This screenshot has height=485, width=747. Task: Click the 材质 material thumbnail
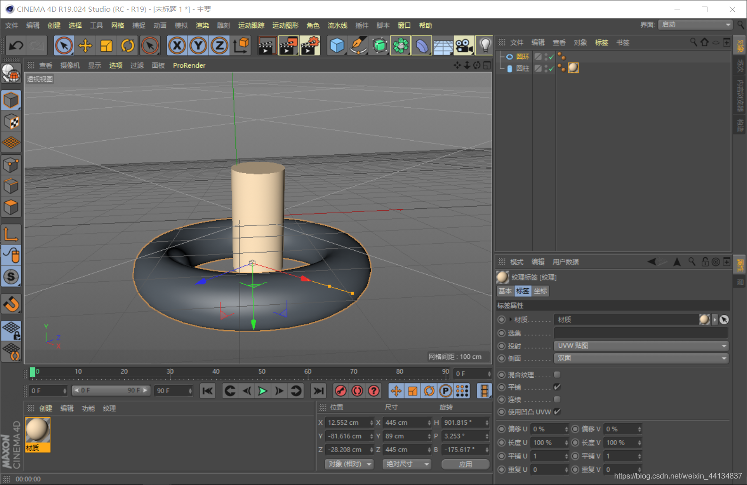pos(37,430)
